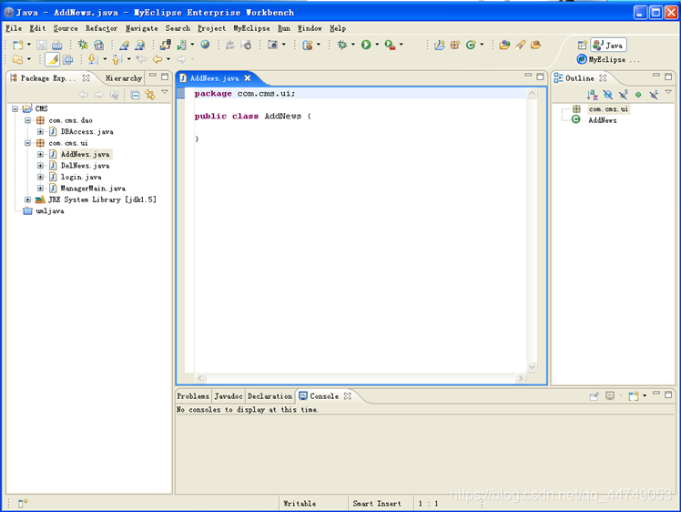
Task: Click the Sort alphabetically icon in Outline
Action: coord(592,95)
